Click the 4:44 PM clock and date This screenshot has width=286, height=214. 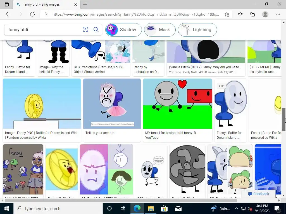(262, 208)
